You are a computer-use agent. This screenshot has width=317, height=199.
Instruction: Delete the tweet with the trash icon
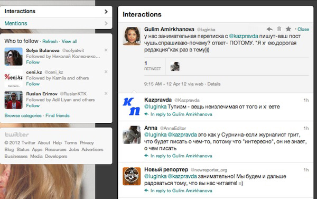pyautogui.click(x=279, y=29)
